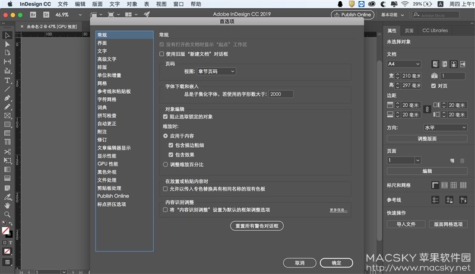Click the 取消 button
Screen dimensions: 475x274
coord(300,263)
